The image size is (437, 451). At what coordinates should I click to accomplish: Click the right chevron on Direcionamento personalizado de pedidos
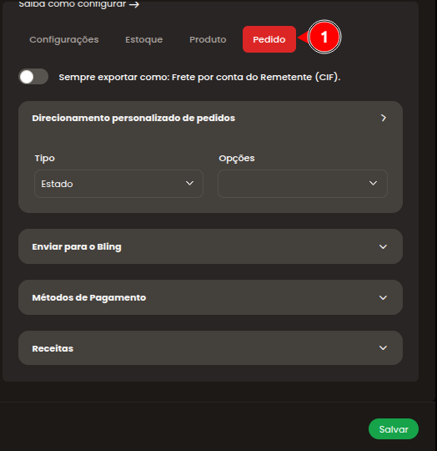pyautogui.click(x=384, y=118)
